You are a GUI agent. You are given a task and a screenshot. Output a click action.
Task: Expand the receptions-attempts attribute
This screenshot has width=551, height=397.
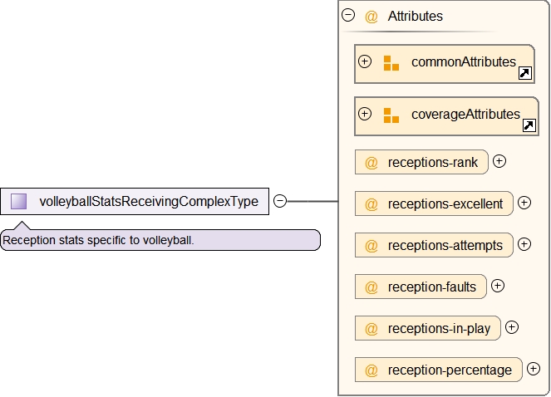tap(524, 244)
